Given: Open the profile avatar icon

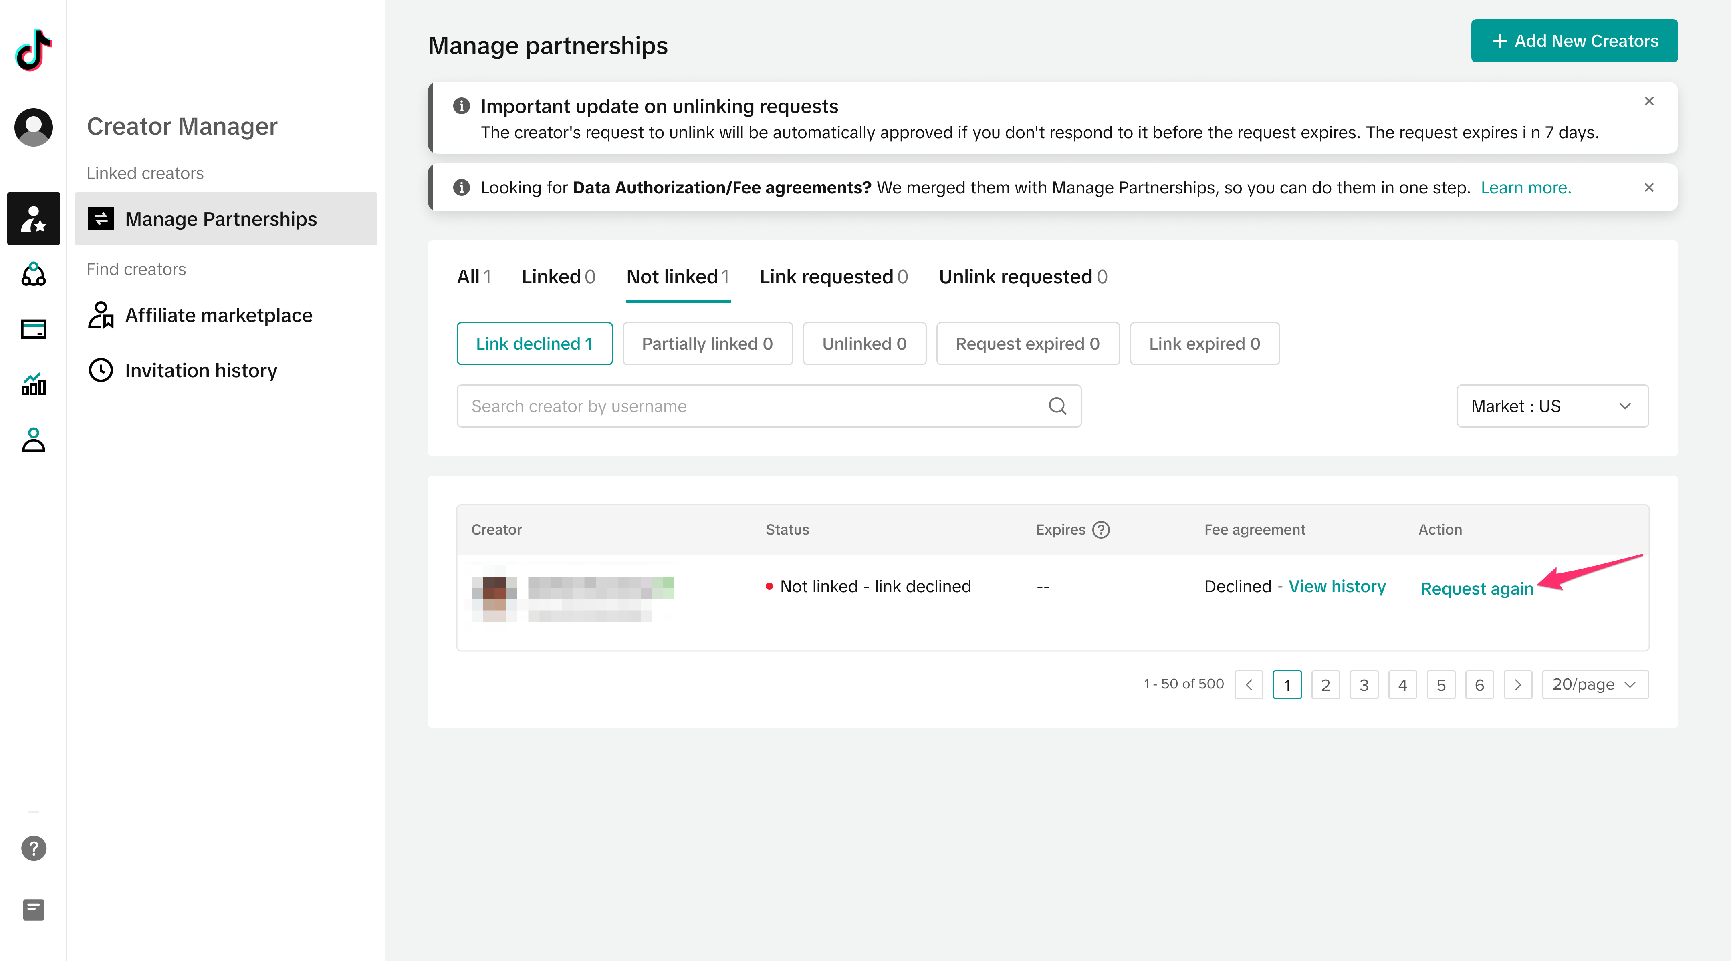Looking at the screenshot, I should pos(34,127).
